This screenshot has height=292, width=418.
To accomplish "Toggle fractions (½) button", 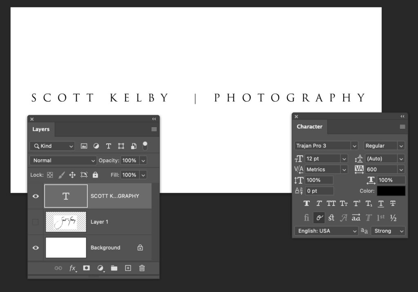I will click(393, 218).
